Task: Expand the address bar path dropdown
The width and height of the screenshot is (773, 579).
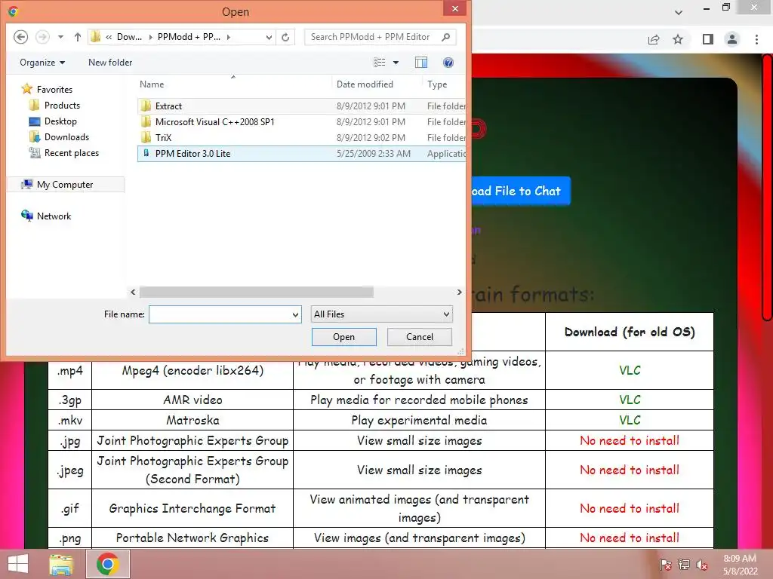Action: coord(269,37)
